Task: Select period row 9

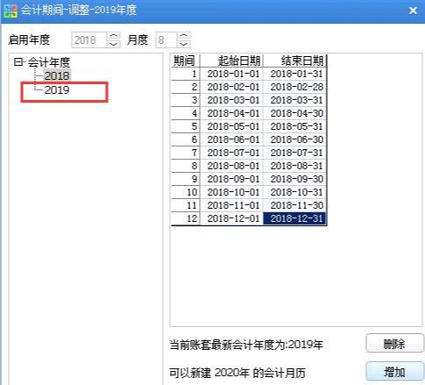Action: click(185, 179)
